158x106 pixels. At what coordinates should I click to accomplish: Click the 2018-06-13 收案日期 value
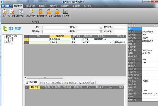(147, 50)
